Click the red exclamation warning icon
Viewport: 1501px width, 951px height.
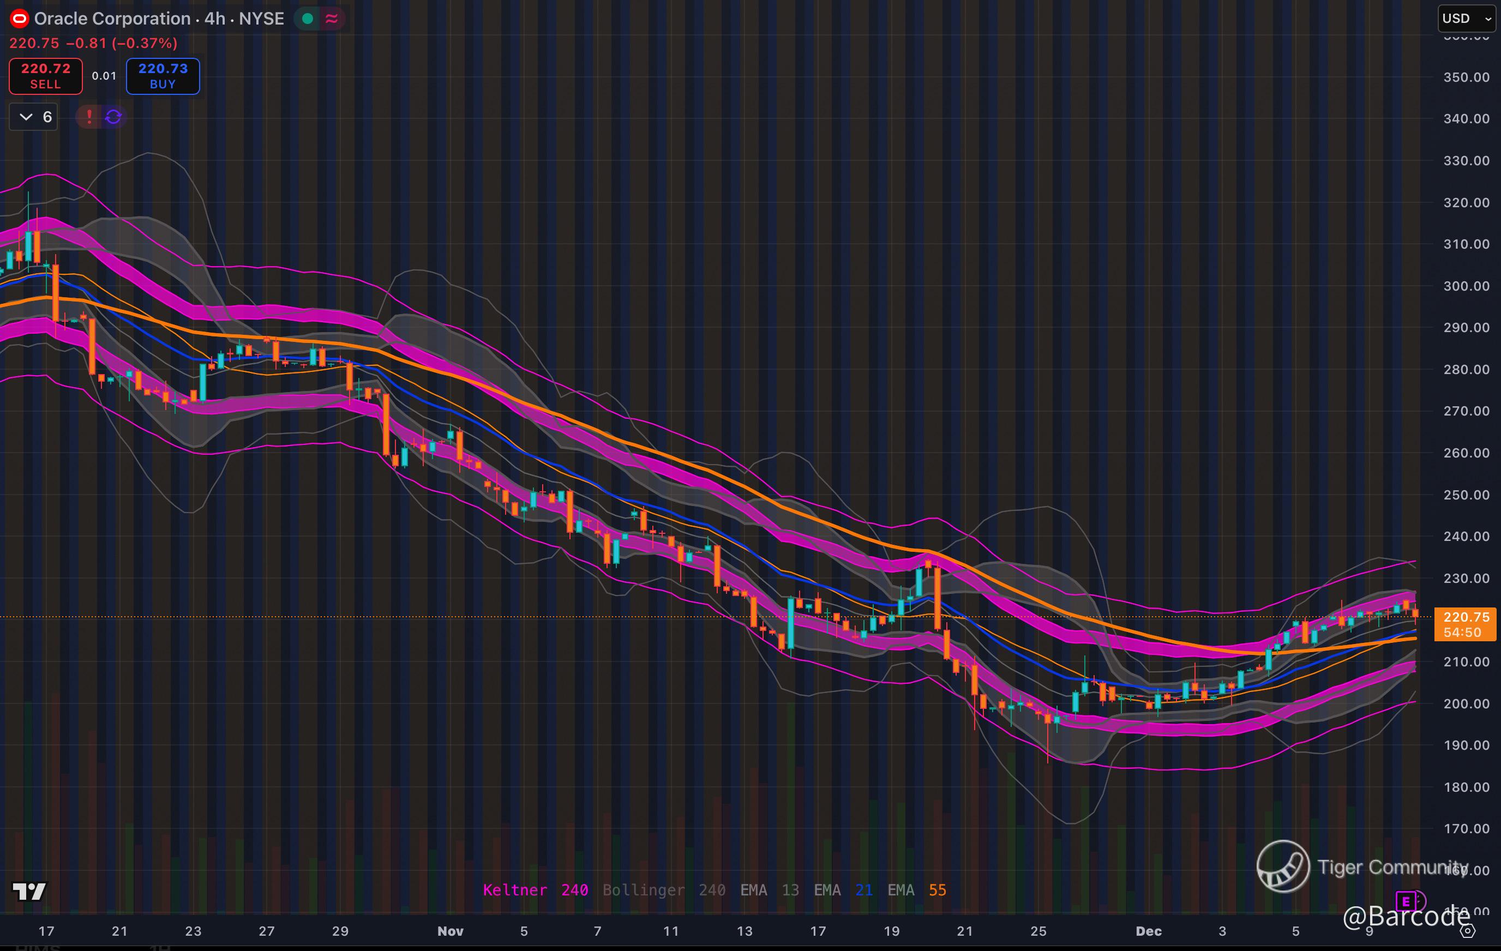89,117
